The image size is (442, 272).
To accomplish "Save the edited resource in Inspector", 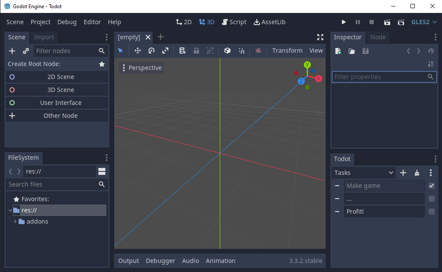I will click(365, 51).
